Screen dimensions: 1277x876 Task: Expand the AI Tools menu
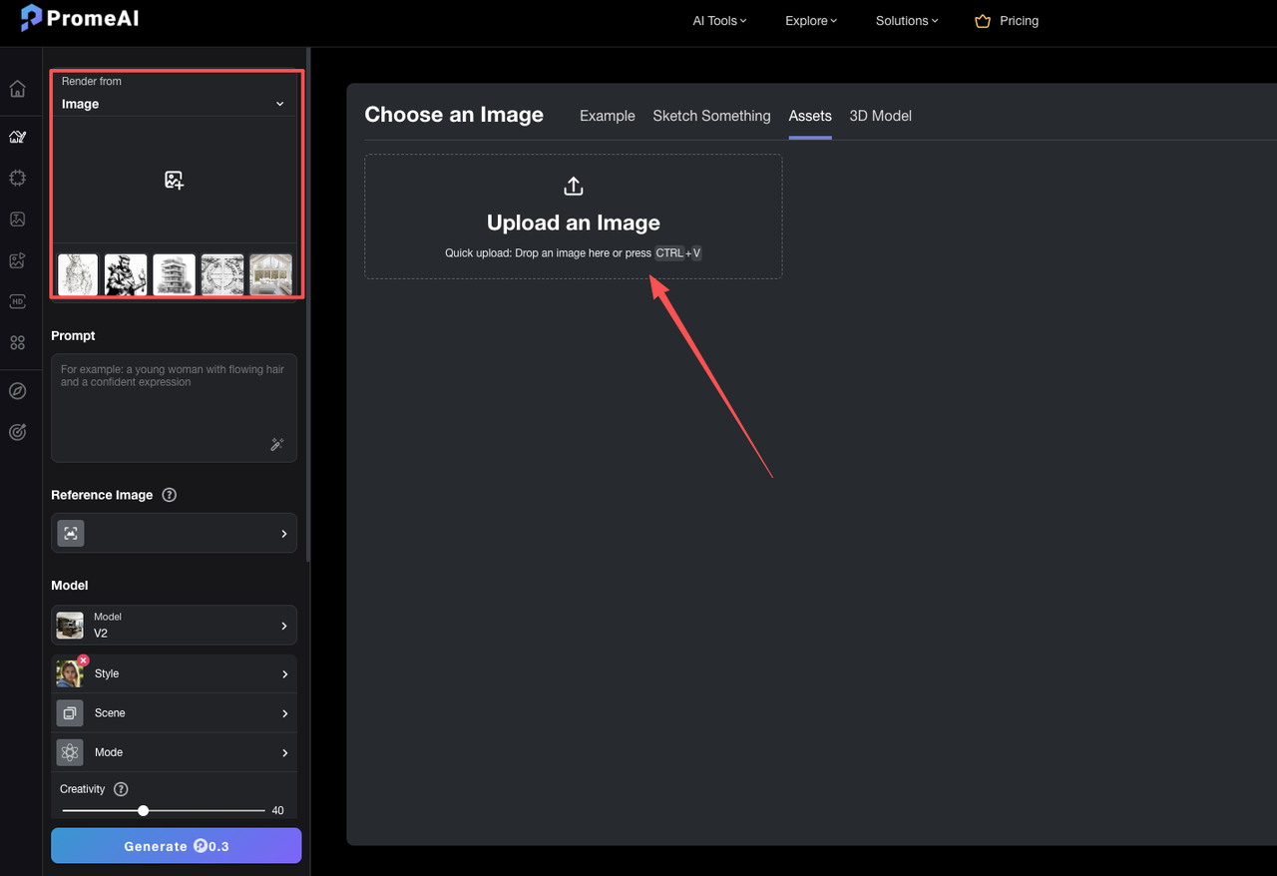pyautogui.click(x=719, y=21)
